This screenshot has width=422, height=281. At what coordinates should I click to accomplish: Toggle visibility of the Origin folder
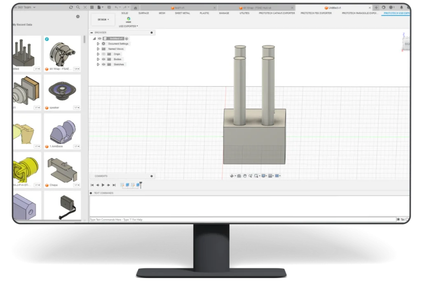pos(103,54)
